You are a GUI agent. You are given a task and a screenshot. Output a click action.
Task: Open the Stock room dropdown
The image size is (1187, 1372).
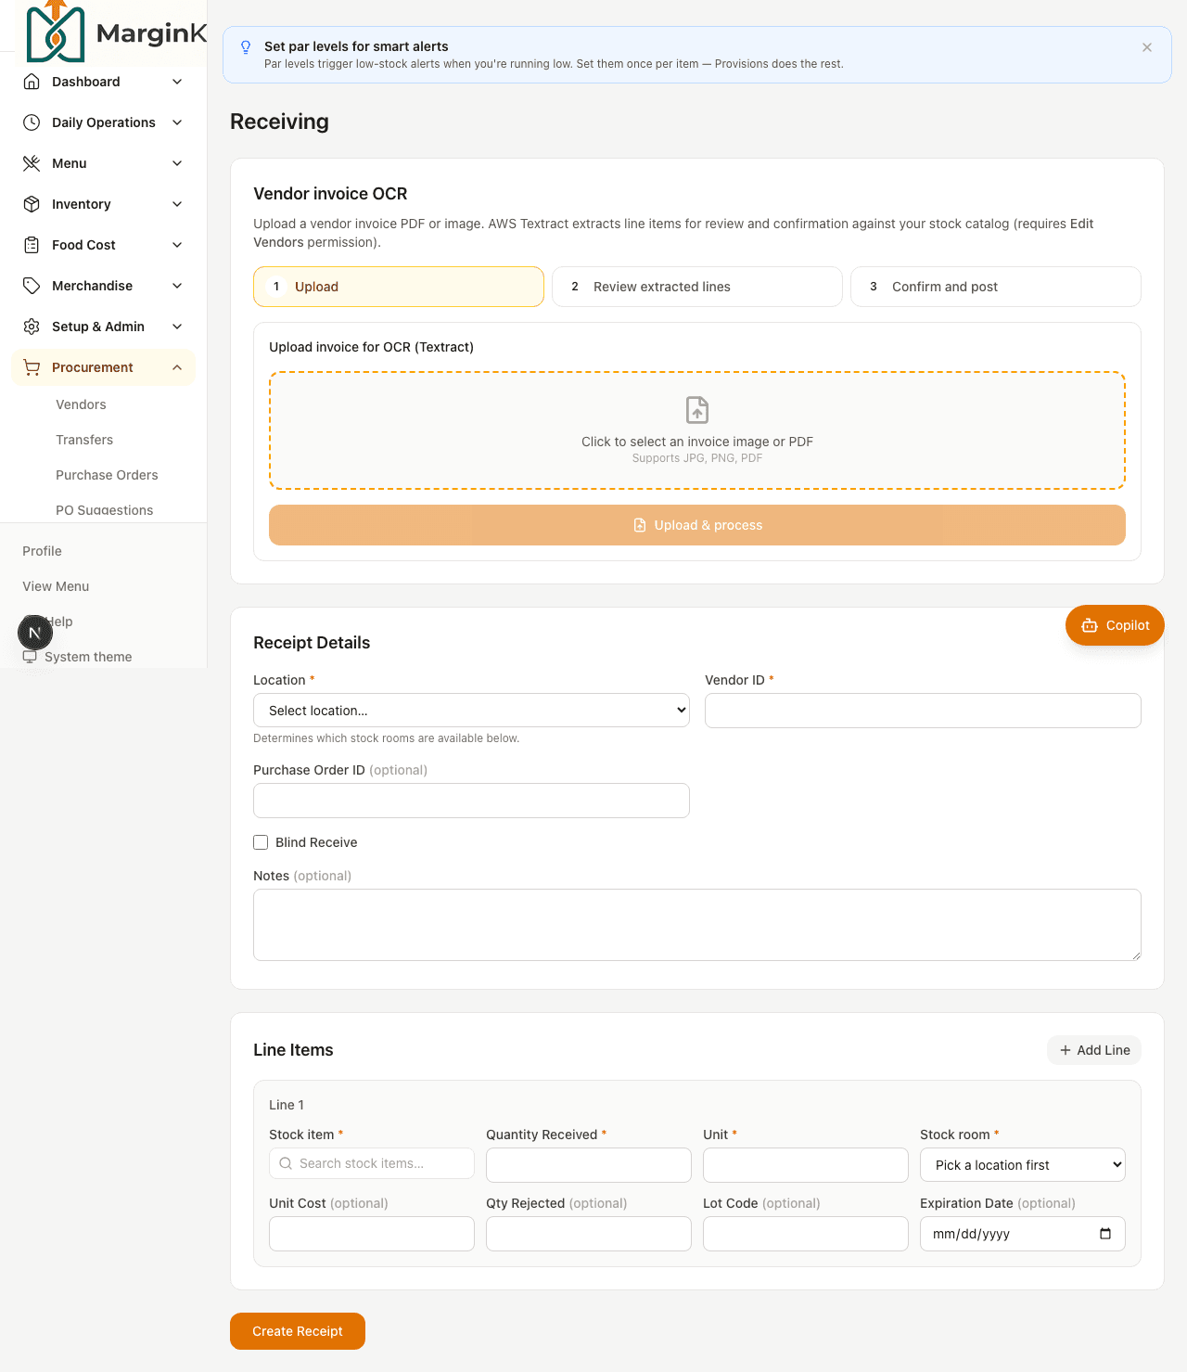coord(1023,1165)
